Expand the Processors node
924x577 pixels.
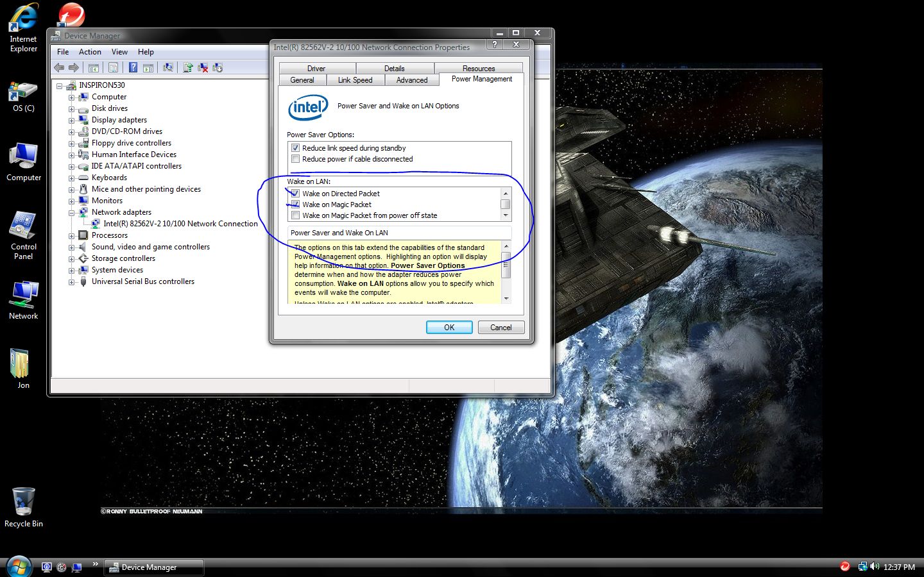pyautogui.click(x=71, y=236)
